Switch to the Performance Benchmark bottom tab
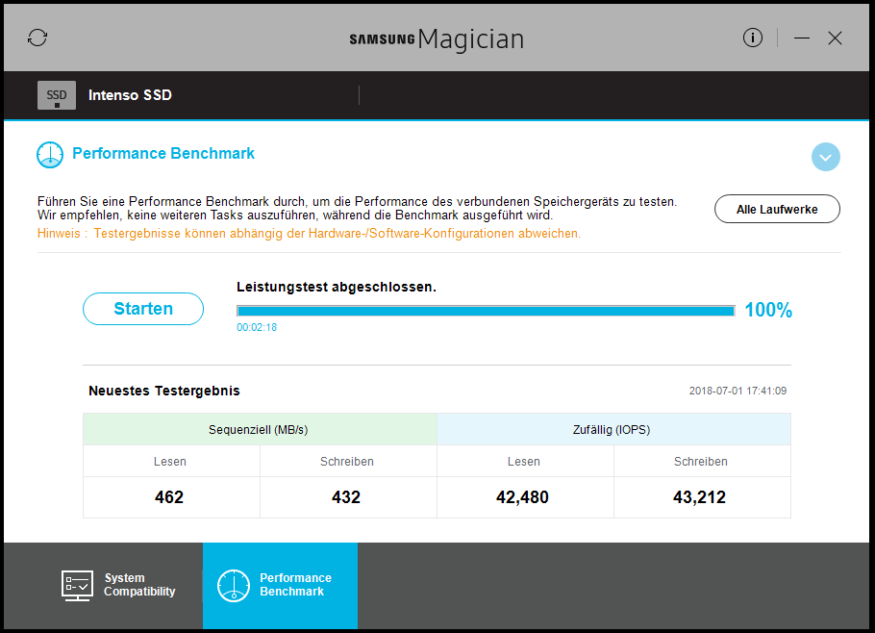 (x=280, y=586)
